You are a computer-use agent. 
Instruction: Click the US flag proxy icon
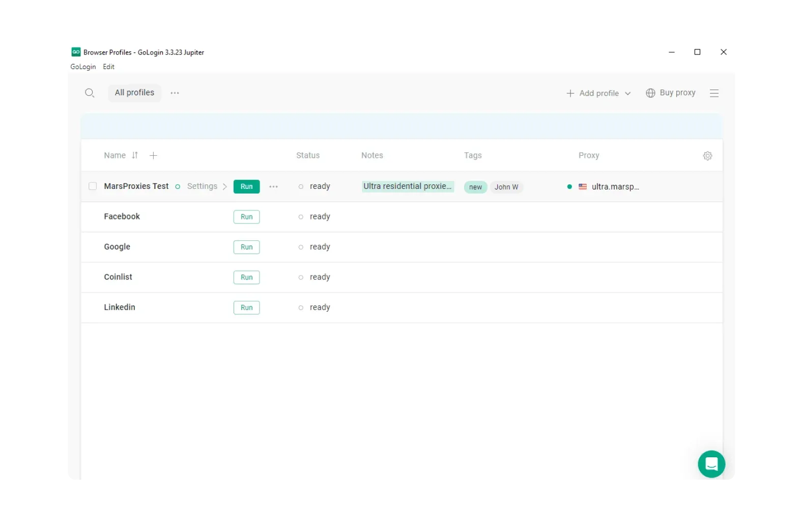point(583,187)
